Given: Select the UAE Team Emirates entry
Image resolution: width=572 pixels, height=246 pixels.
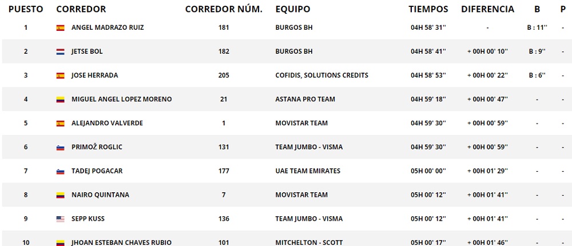Looking at the screenshot, I should [308, 171].
